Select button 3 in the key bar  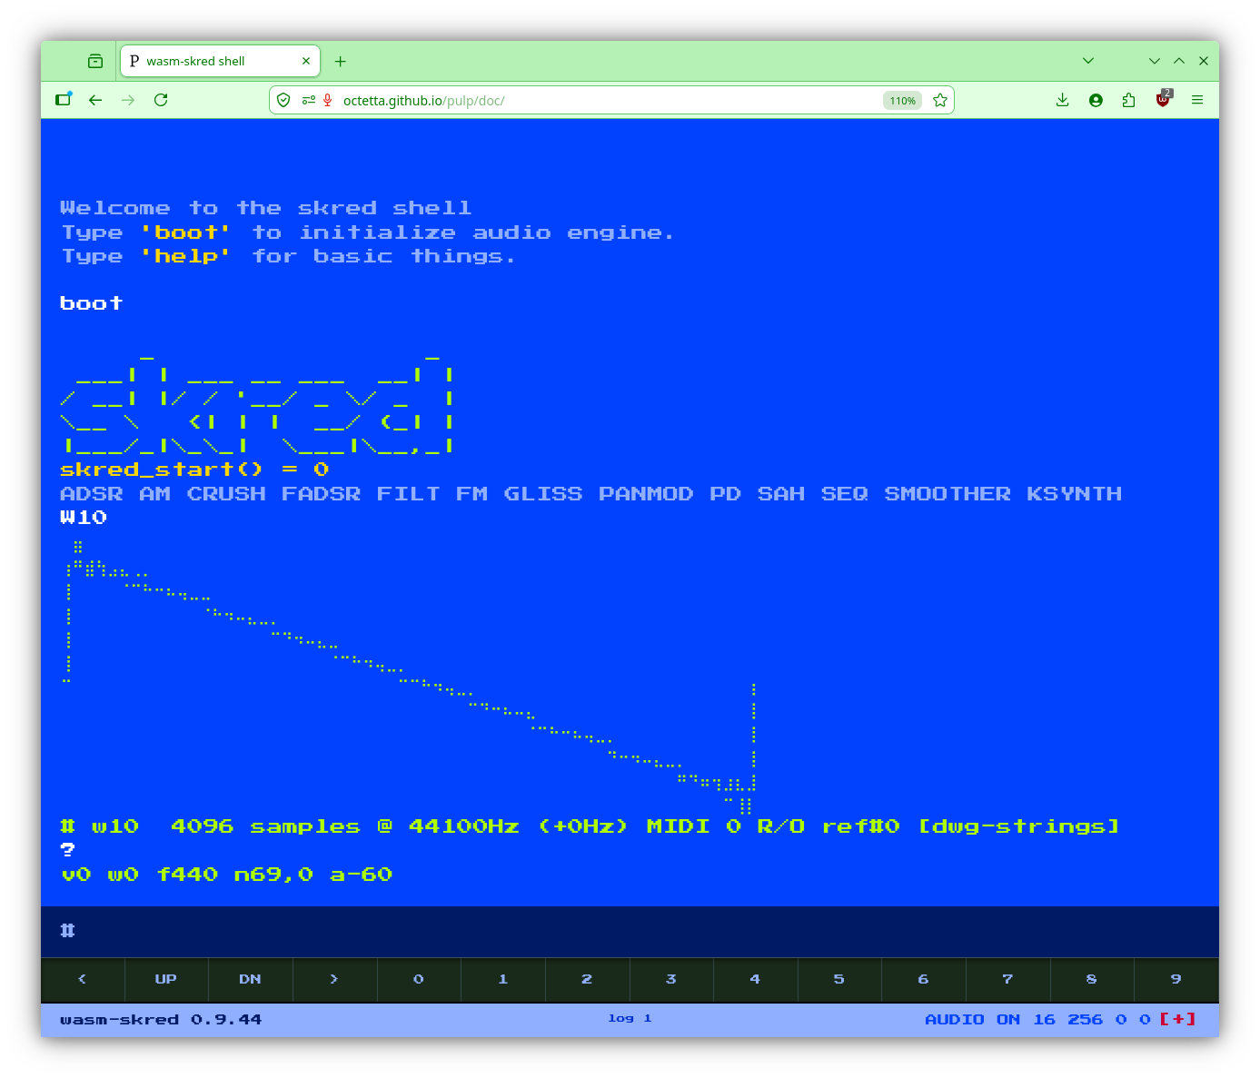pos(671,979)
